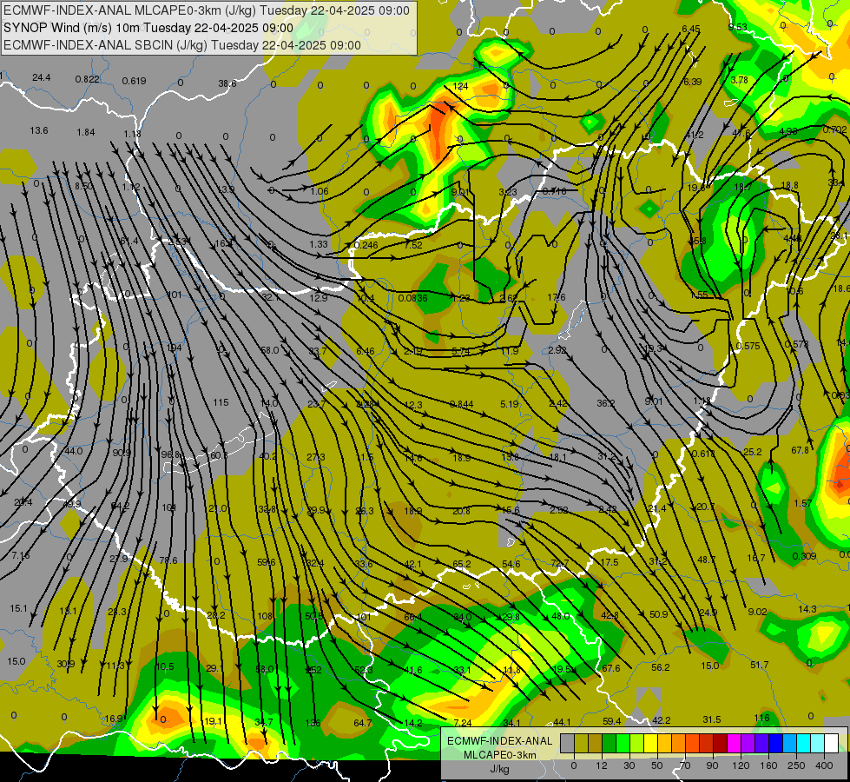Click the map value 1.84

[86, 132]
